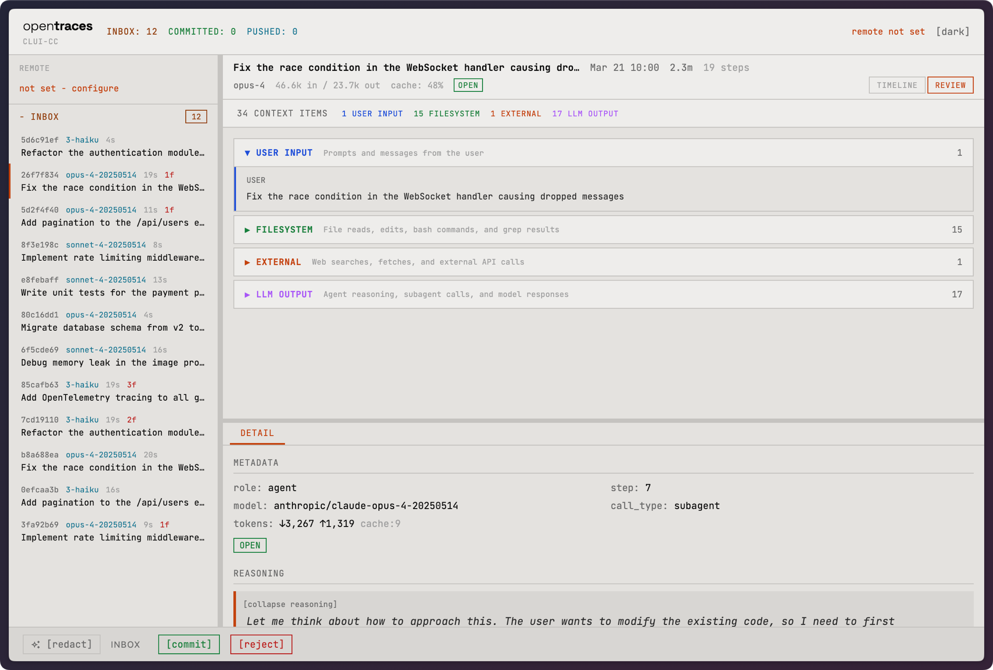Commit the current trace
The height and width of the screenshot is (670, 993).
(x=189, y=644)
